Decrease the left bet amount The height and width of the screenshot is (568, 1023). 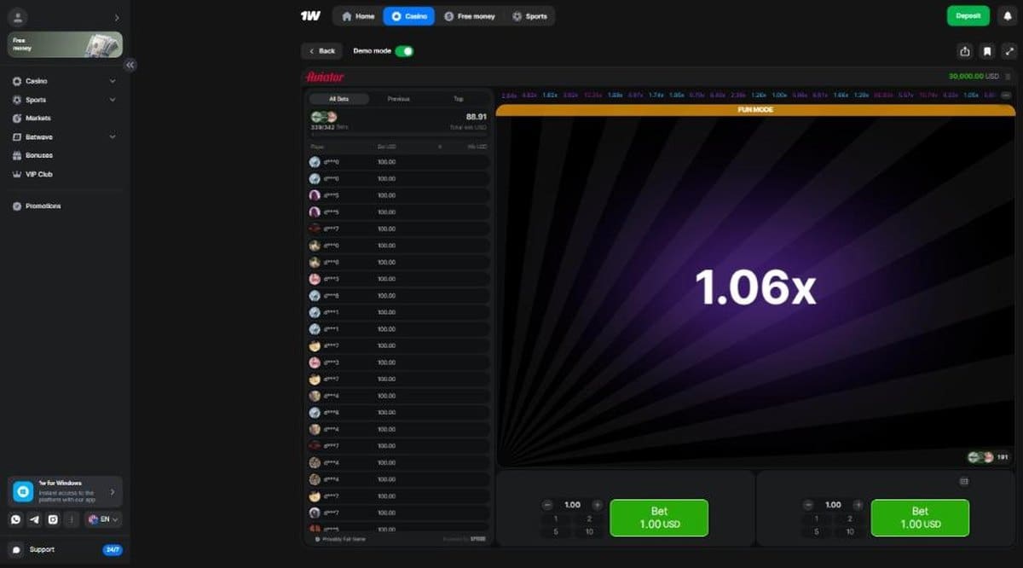[x=547, y=505]
